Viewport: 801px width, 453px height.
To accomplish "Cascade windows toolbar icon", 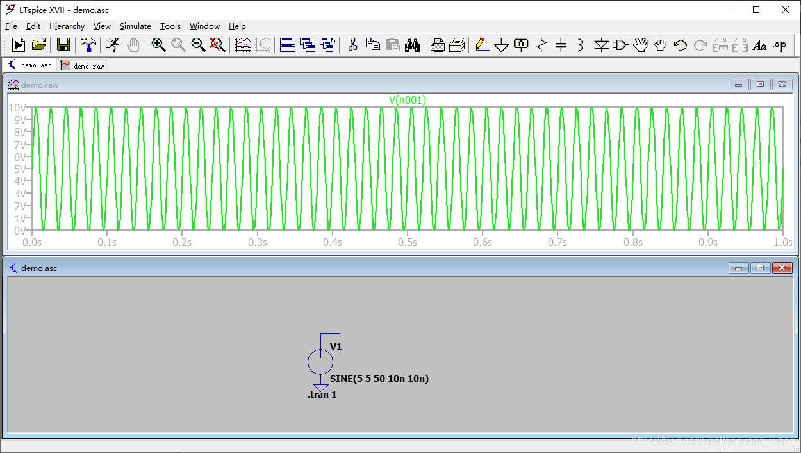I will click(x=308, y=44).
